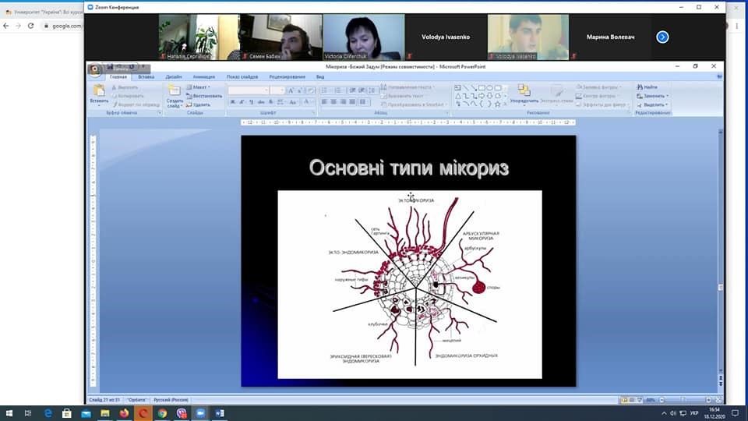Click next arrow in Zoom participant strip
The image size is (748, 421).
click(x=662, y=37)
